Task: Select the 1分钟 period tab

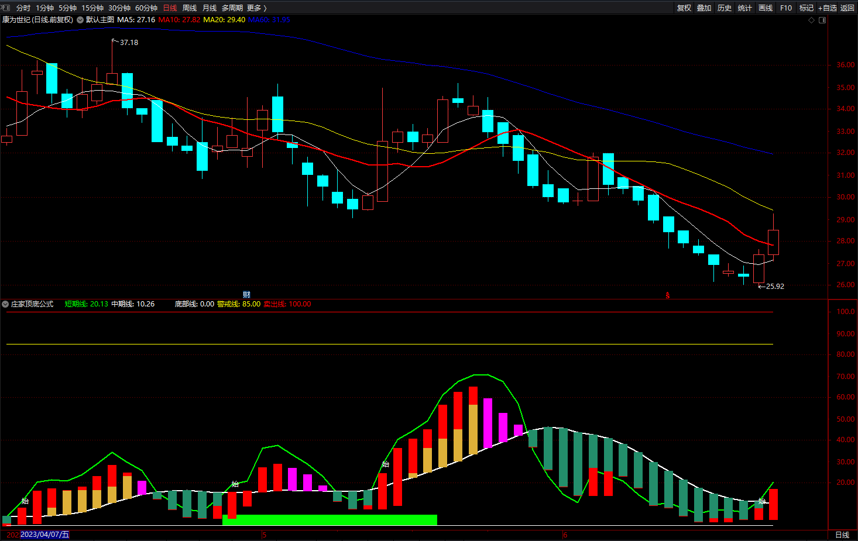Action: pyautogui.click(x=44, y=8)
